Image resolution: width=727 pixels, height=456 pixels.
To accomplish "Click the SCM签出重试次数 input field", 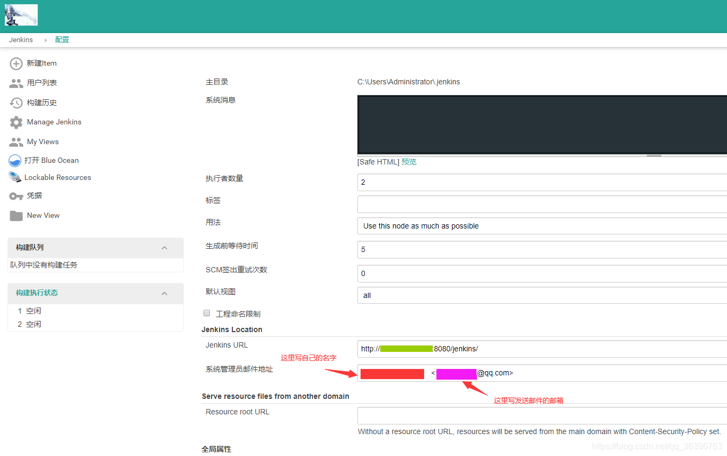I will (x=542, y=273).
